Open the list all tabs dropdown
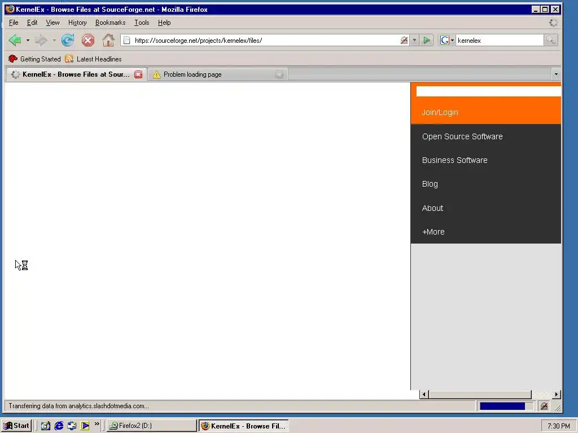Viewport: 578px width, 433px height. 556,74
